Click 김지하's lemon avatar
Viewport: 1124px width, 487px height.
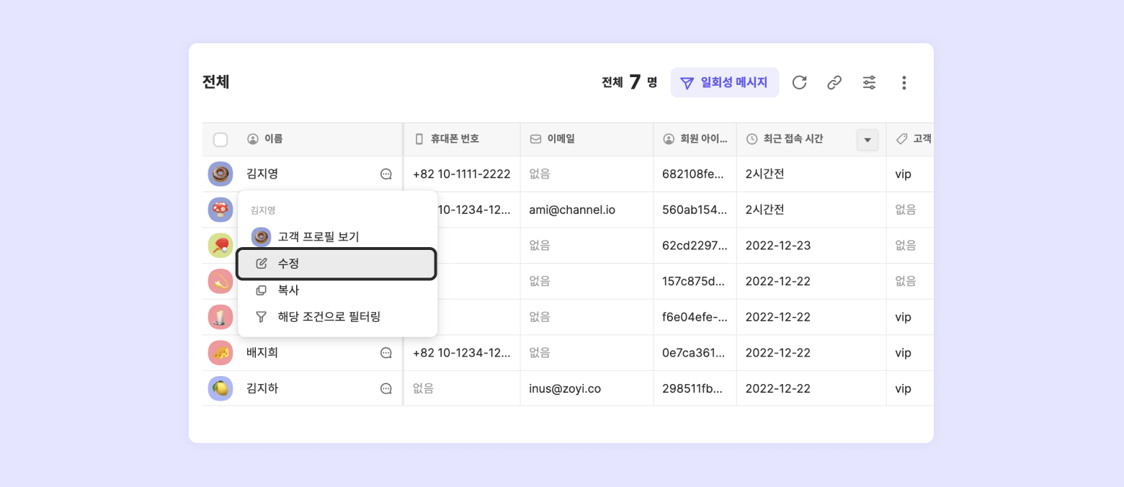[220, 389]
